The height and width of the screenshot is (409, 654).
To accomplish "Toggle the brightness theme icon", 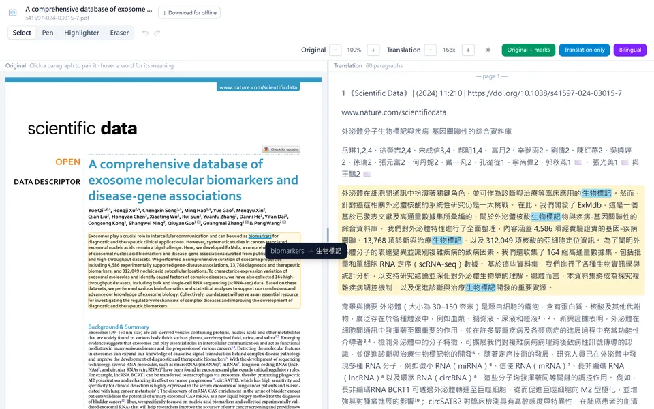I will pos(488,50).
